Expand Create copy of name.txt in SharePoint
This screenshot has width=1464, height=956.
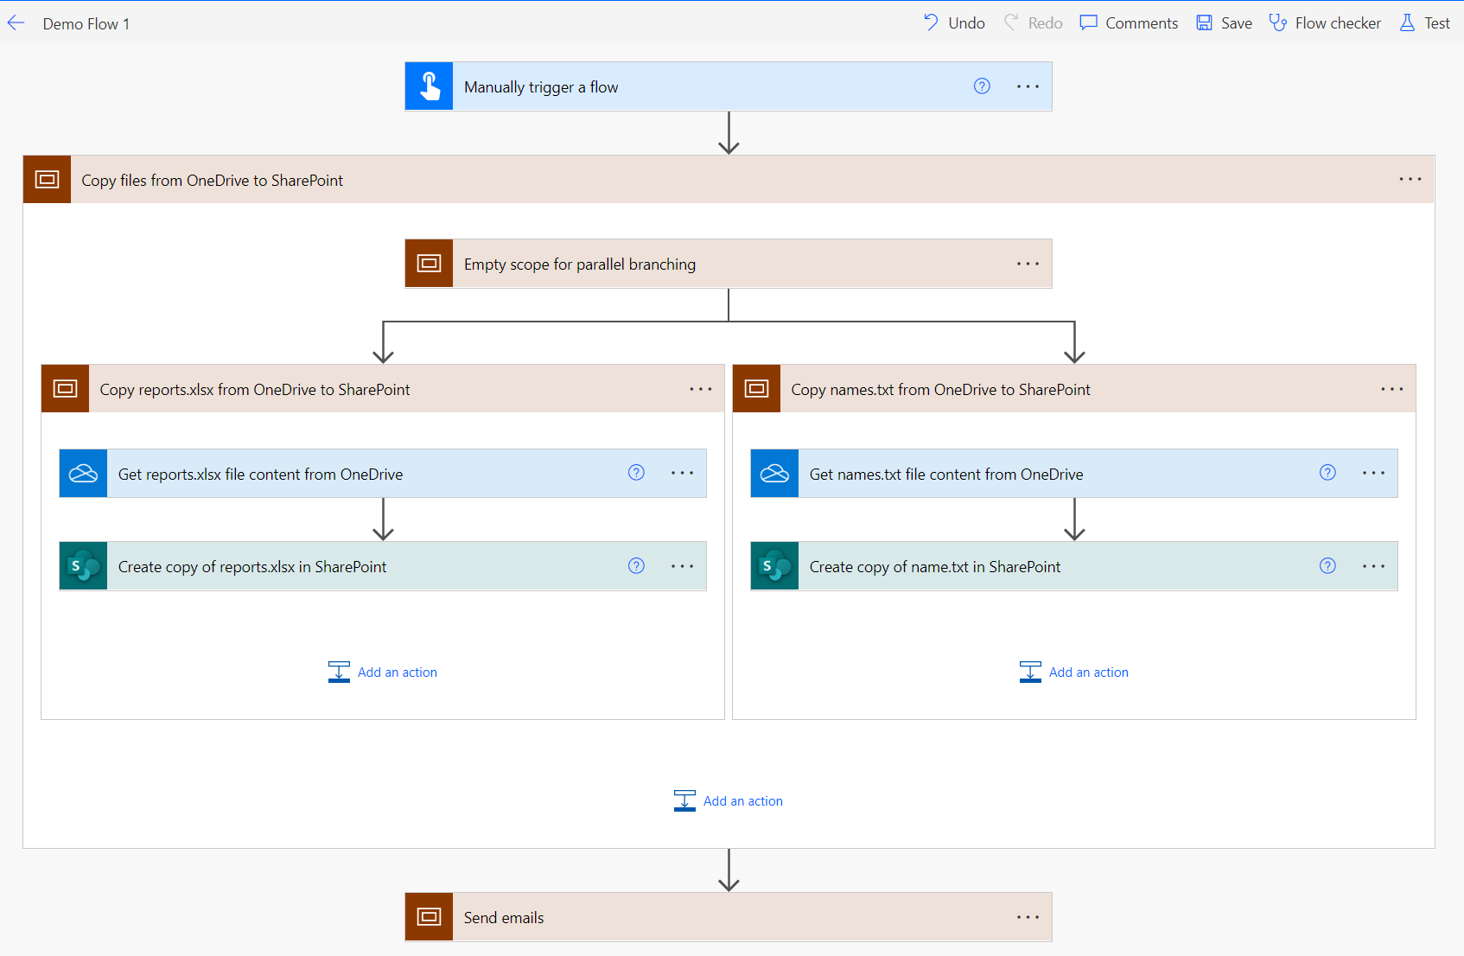tap(1074, 566)
